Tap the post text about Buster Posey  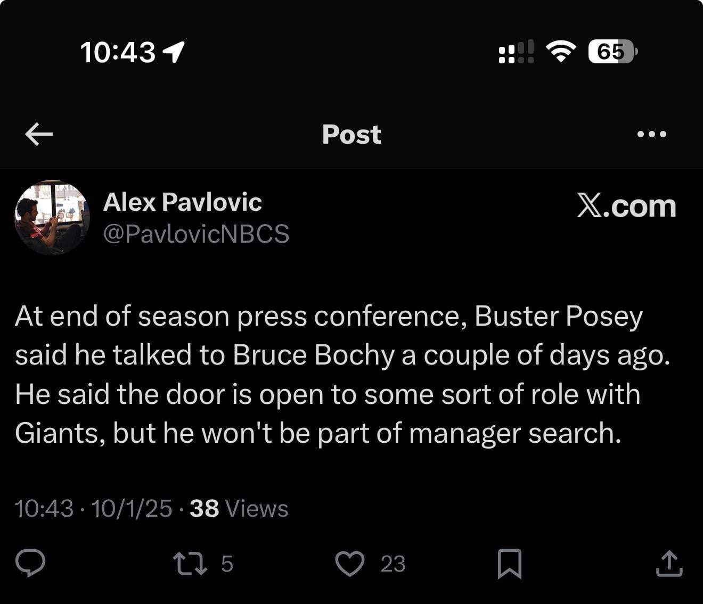341,374
